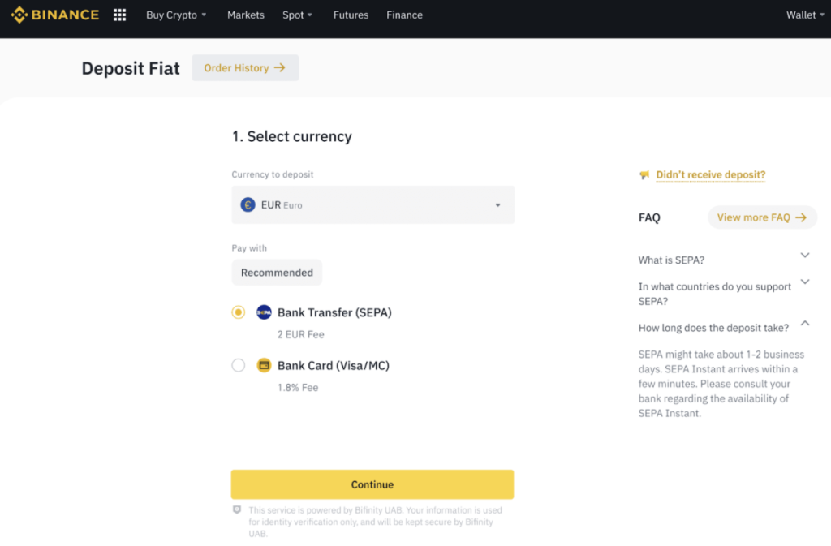
Task: Collapse "How long does the deposit take?"
Action: pos(805,324)
